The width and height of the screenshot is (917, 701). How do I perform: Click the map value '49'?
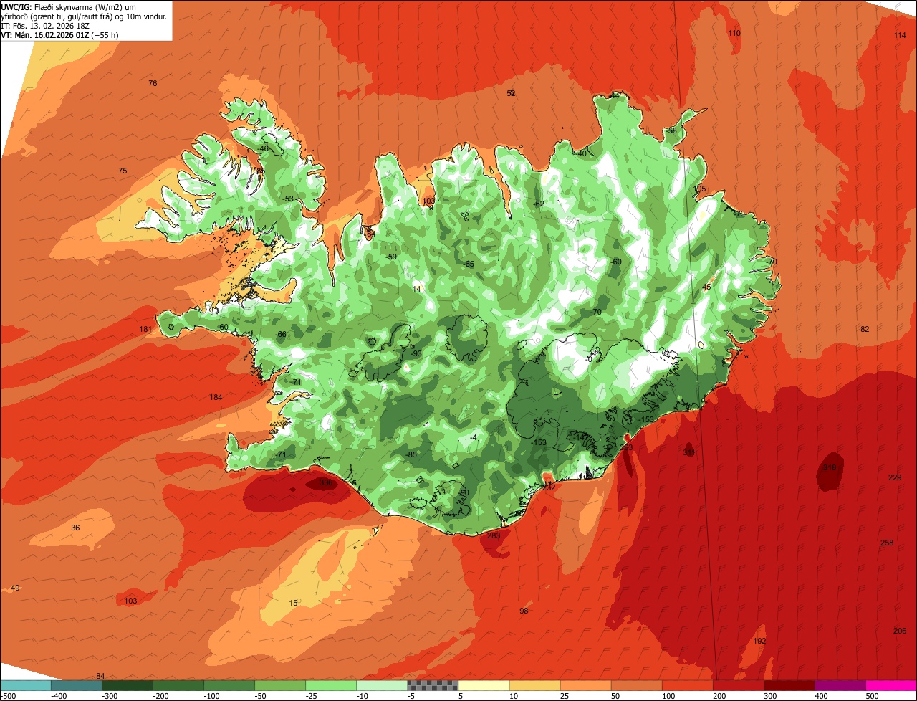[x=15, y=588]
